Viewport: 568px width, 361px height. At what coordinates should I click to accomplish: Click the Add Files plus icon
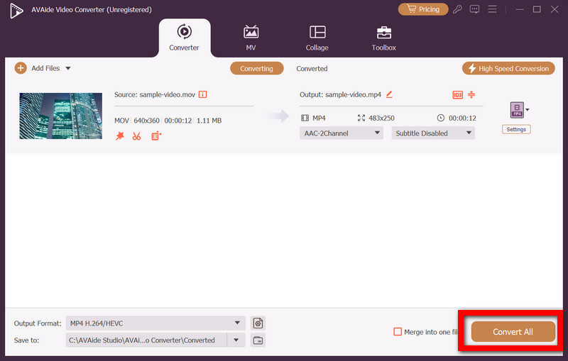coord(21,68)
